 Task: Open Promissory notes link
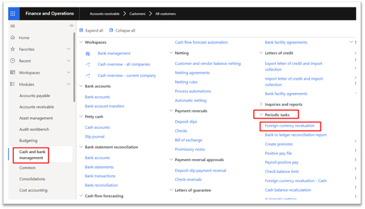tap(190, 150)
